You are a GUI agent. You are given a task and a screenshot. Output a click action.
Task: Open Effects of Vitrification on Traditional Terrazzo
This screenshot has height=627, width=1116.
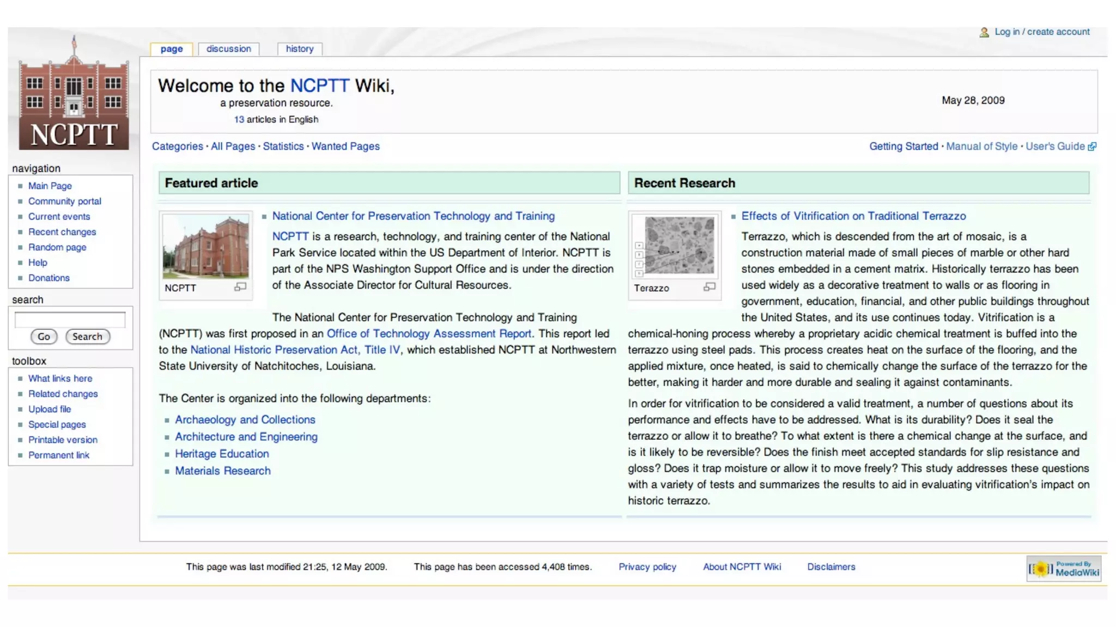click(x=853, y=216)
